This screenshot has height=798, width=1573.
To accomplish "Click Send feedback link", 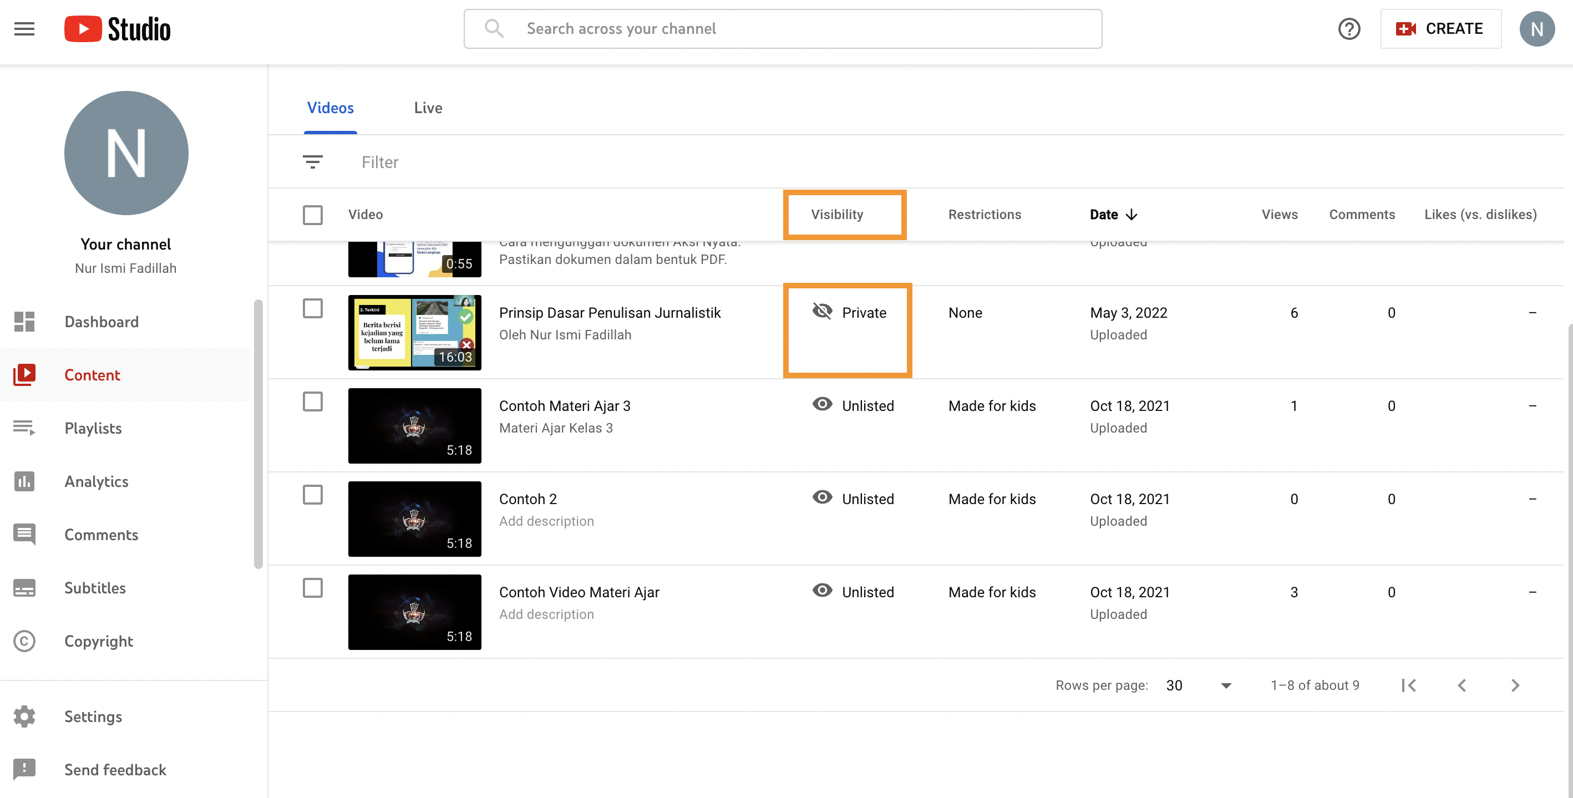I will coord(115,769).
